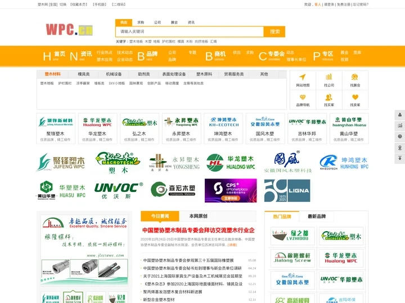
Task: Click the 忘记密码? link
Action: (361, 4)
